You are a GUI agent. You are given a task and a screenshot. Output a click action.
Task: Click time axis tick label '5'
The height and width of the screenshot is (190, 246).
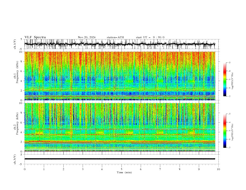pyautogui.click(x=121, y=169)
